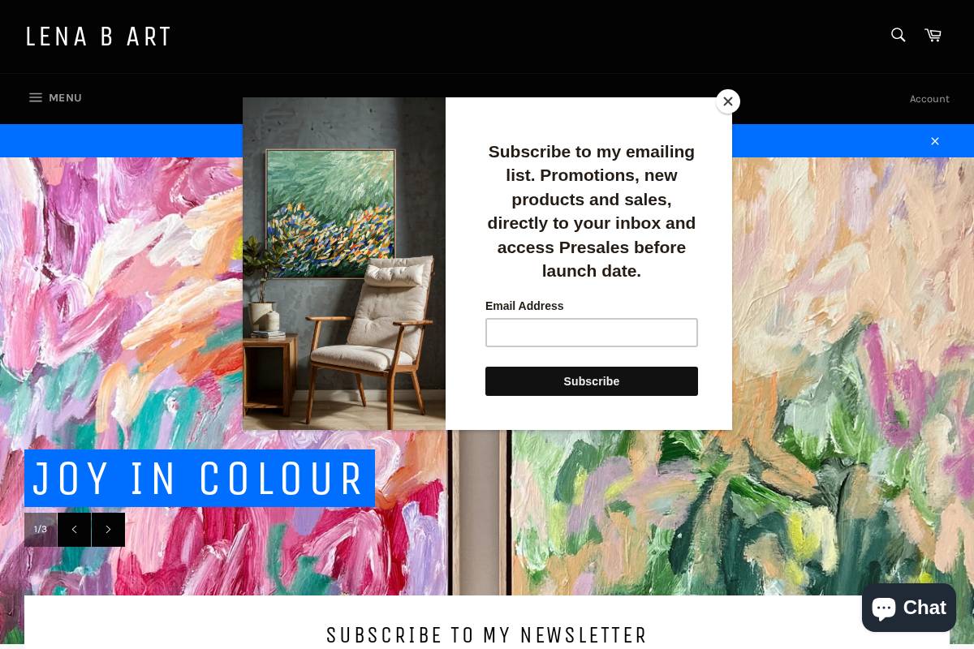Screen dimensions: 974x649
Task: Open the hamburger MENU navigation
Action: 54,98
